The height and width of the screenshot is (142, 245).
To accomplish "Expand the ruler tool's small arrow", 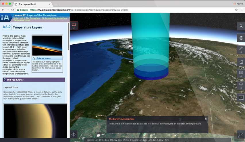I will tap(241, 52).
